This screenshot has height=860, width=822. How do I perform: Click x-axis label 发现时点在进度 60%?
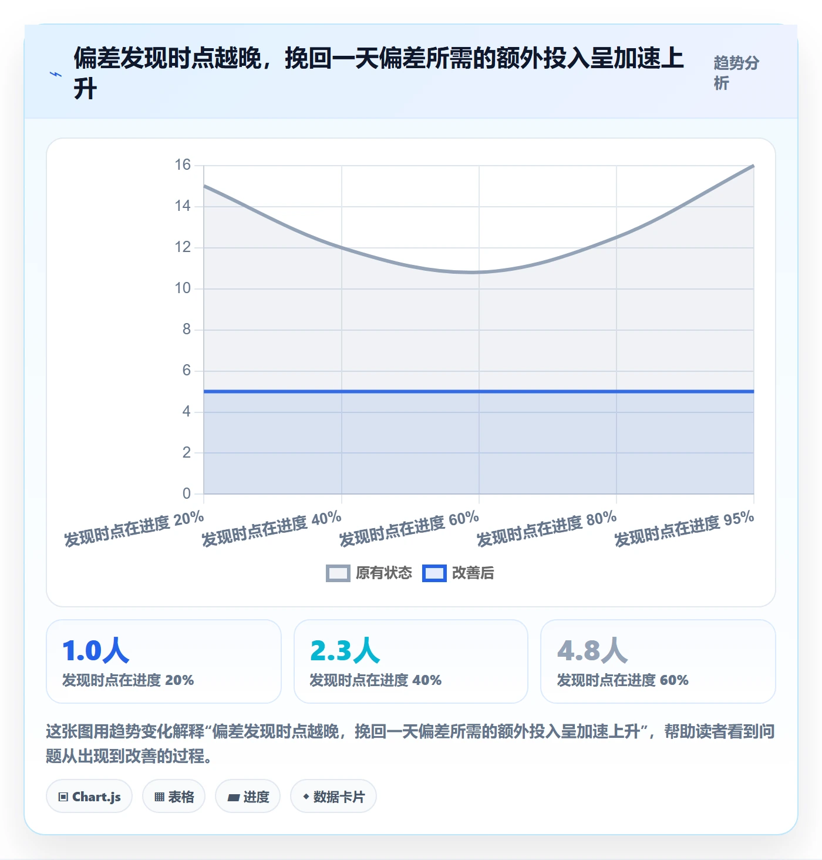pyautogui.click(x=409, y=529)
